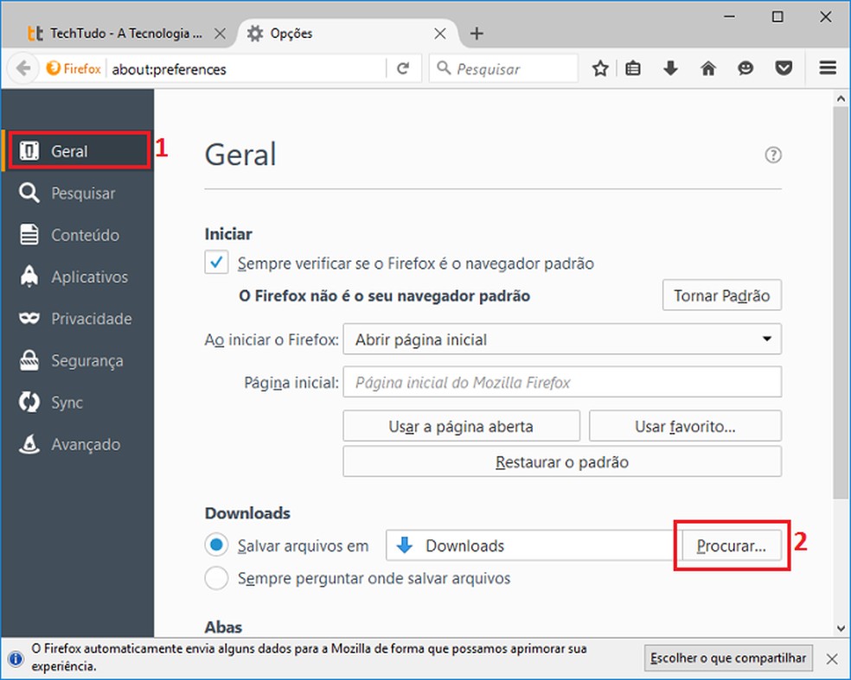
Task: Click Procurar to choose download folder
Action: 731,545
